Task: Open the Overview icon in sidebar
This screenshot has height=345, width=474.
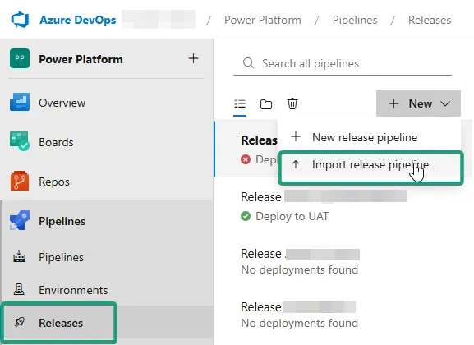Action: 20,102
